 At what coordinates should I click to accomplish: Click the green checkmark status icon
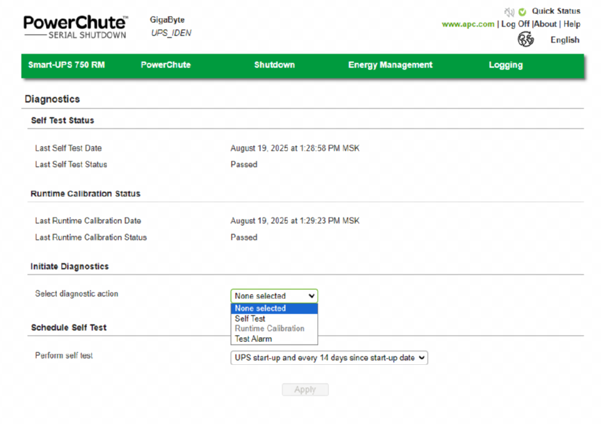(x=522, y=12)
